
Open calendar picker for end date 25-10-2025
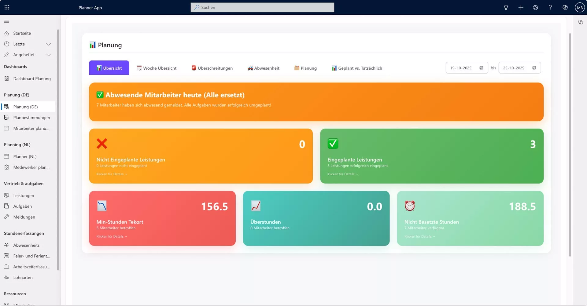pos(534,68)
